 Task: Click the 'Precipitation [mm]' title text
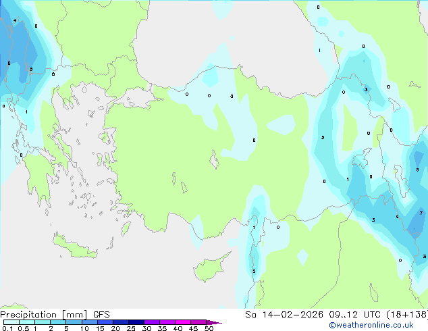click(44, 315)
